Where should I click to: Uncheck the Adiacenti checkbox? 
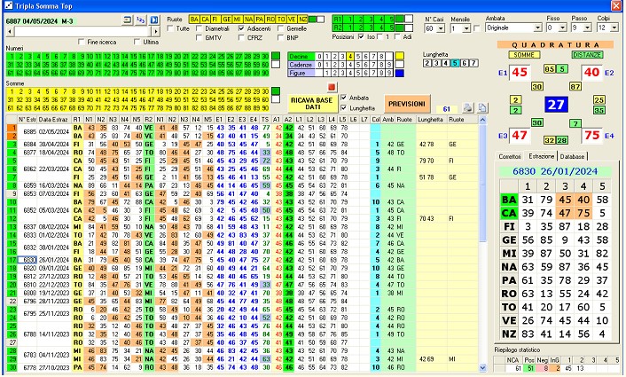241,28
